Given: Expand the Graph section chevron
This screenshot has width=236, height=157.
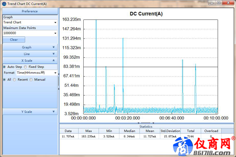Looking at the screenshot, I should [54, 47].
